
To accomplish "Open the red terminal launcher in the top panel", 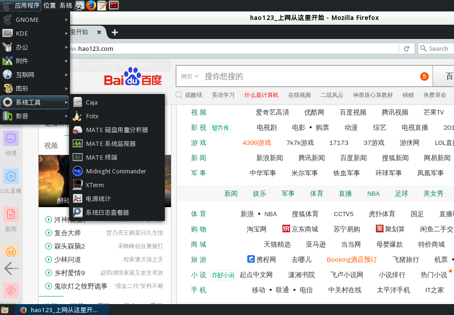I will [x=114, y=5].
